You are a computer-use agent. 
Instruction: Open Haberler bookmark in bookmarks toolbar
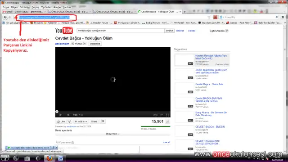tap(50, 23)
